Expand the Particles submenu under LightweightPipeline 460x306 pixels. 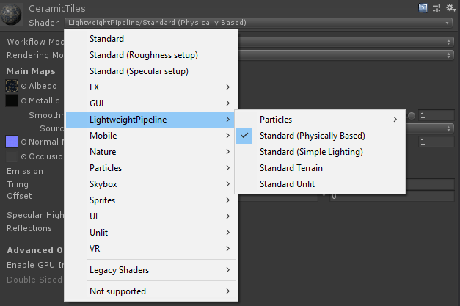pyautogui.click(x=320, y=119)
